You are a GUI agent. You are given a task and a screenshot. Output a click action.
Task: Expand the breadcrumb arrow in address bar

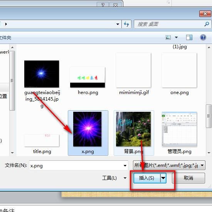(x=6, y=24)
